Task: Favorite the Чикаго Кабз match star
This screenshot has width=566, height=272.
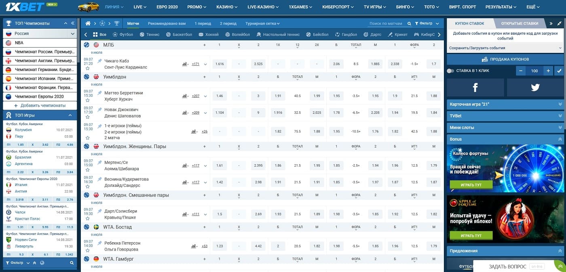Action: click(87, 69)
